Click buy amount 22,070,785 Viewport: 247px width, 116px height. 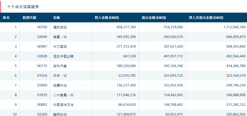tap(127, 76)
